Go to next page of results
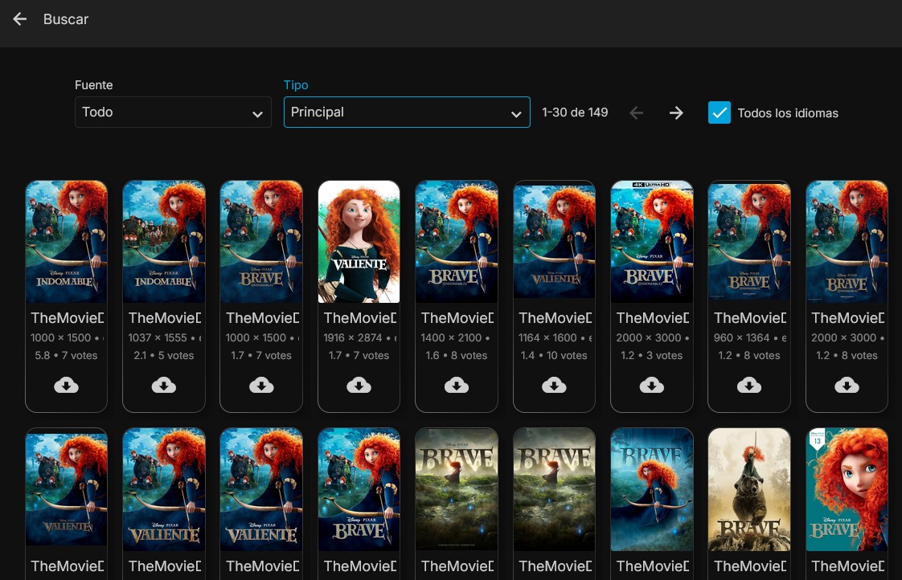 pos(676,113)
